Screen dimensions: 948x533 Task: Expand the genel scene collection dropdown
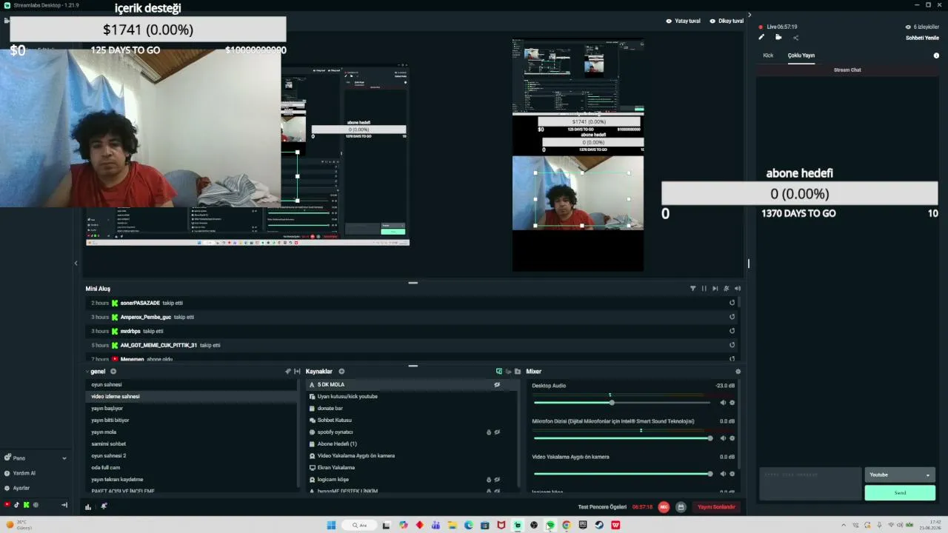pyautogui.click(x=87, y=372)
